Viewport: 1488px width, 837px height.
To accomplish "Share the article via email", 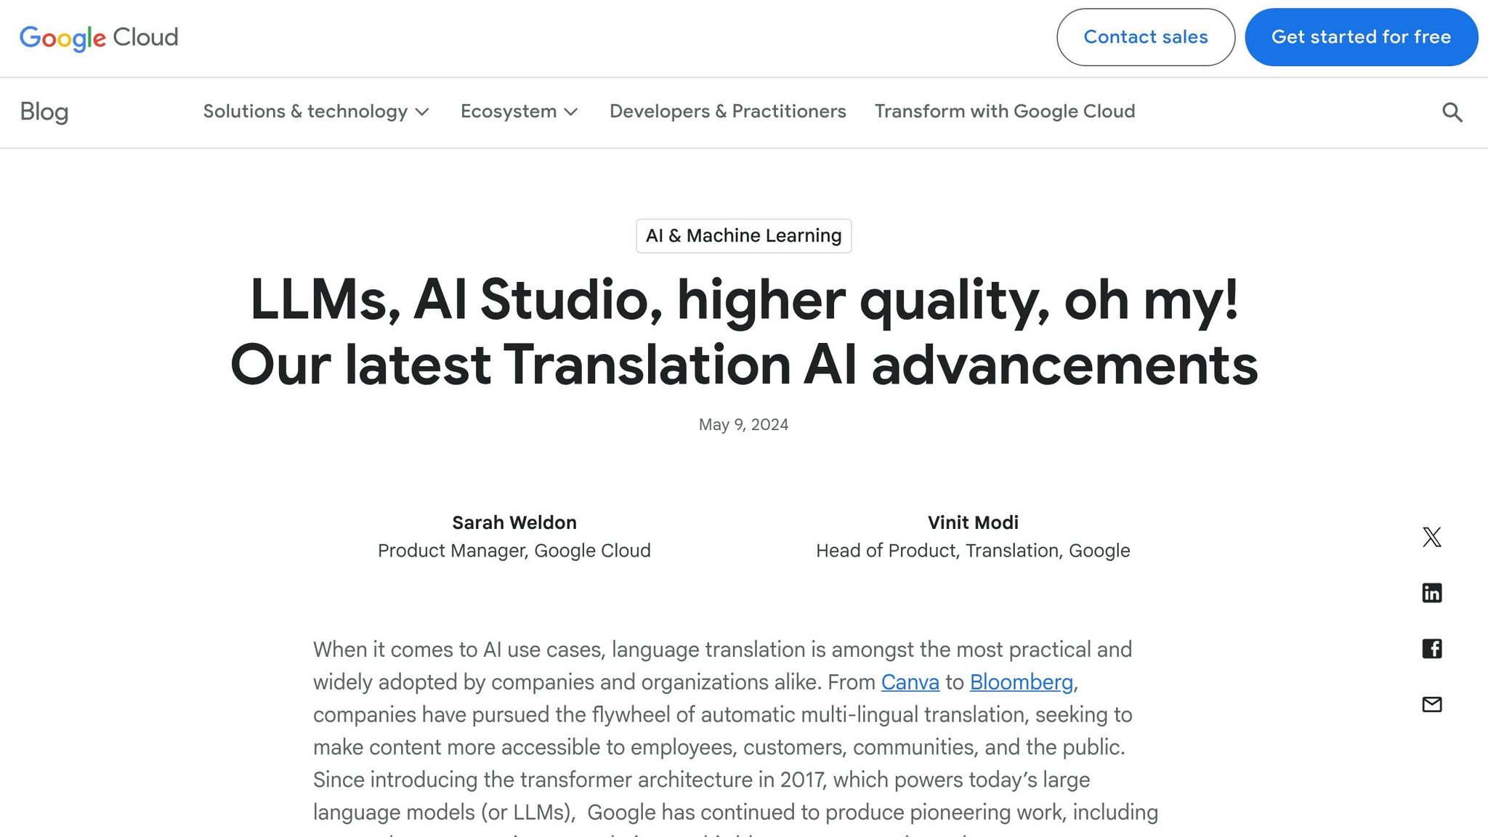I will pos(1431,704).
